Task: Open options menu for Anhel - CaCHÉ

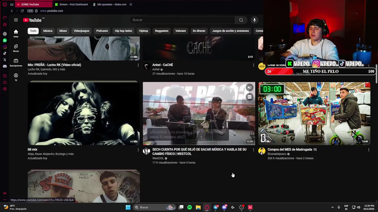Action: coord(253,65)
